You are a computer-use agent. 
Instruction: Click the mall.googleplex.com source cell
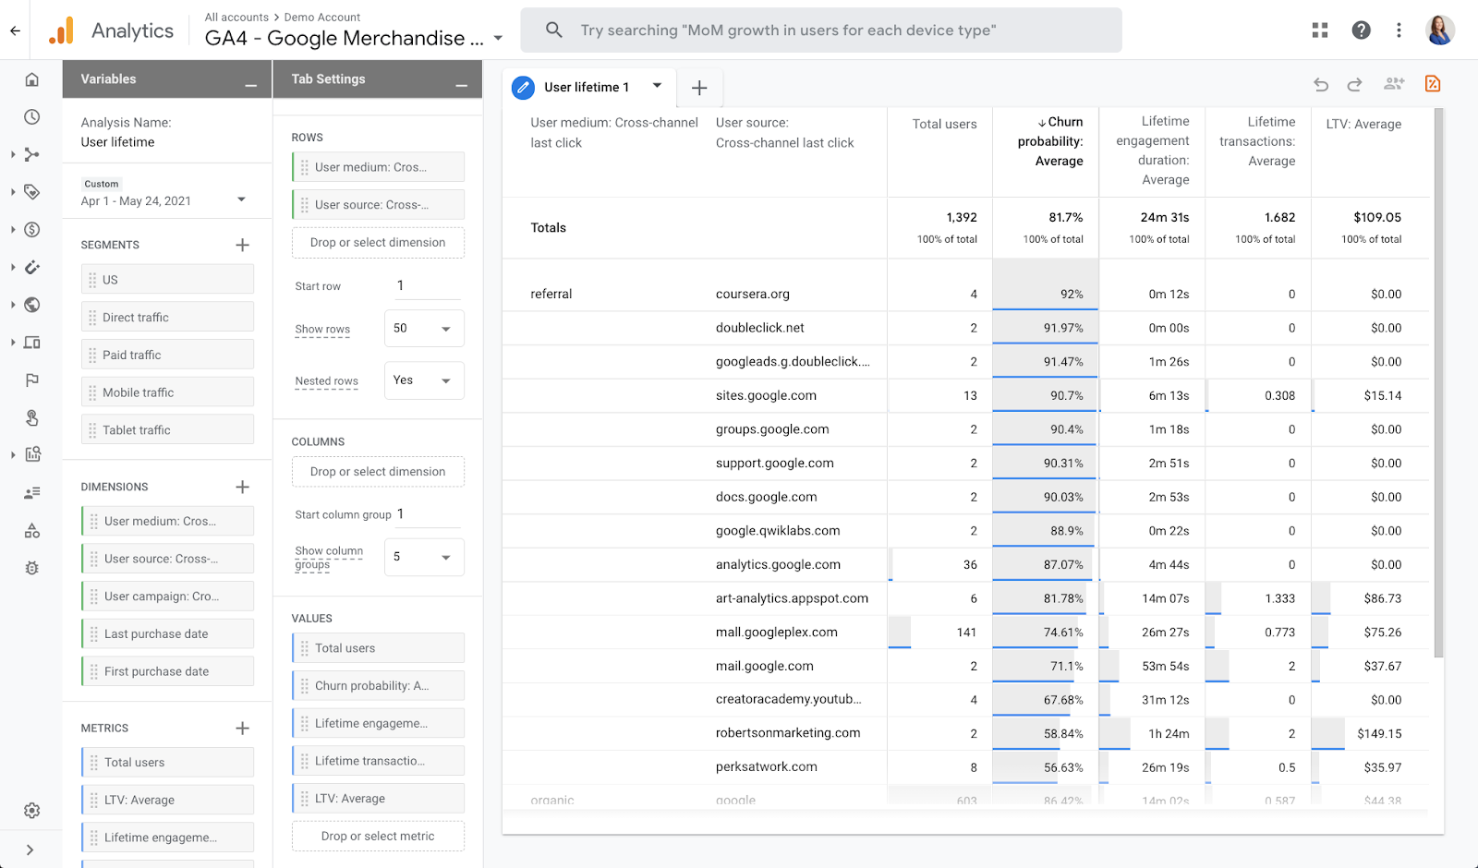(x=776, y=632)
